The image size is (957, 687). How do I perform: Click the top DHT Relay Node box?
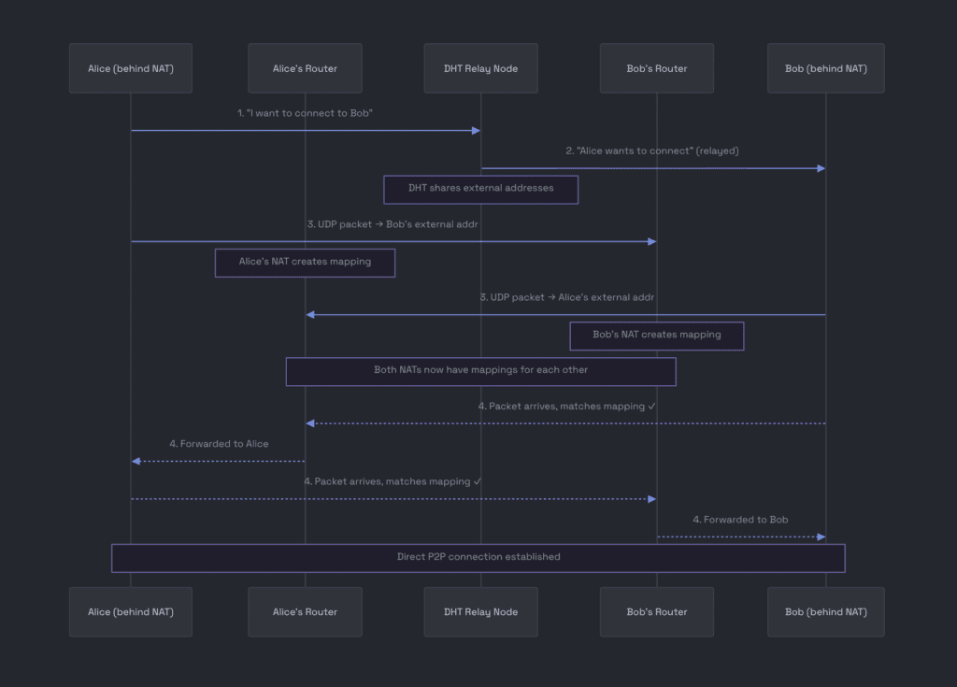[x=480, y=68]
